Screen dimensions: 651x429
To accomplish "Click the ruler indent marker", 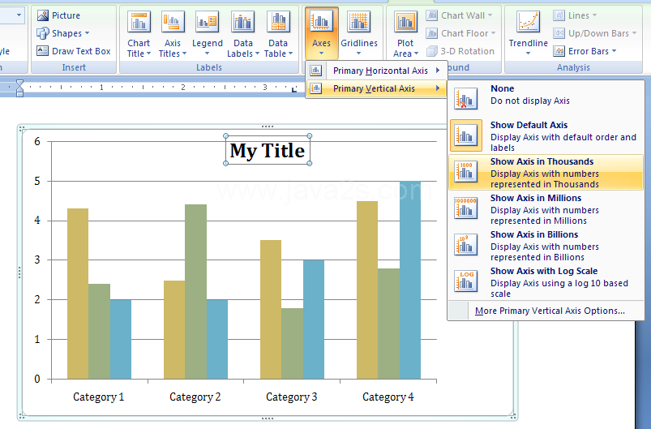I will [x=19, y=88].
